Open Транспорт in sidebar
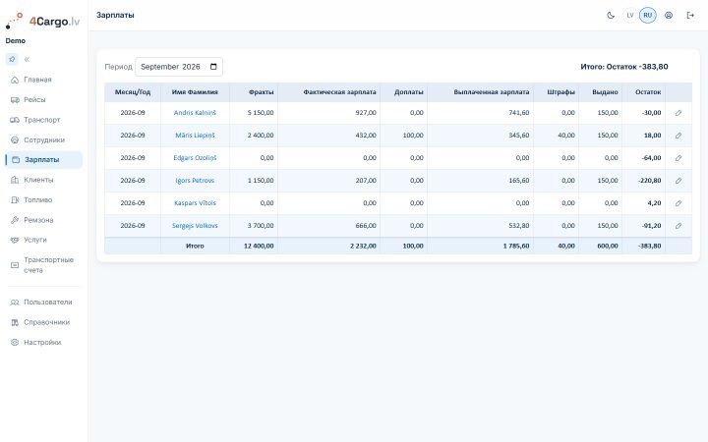 point(44,120)
